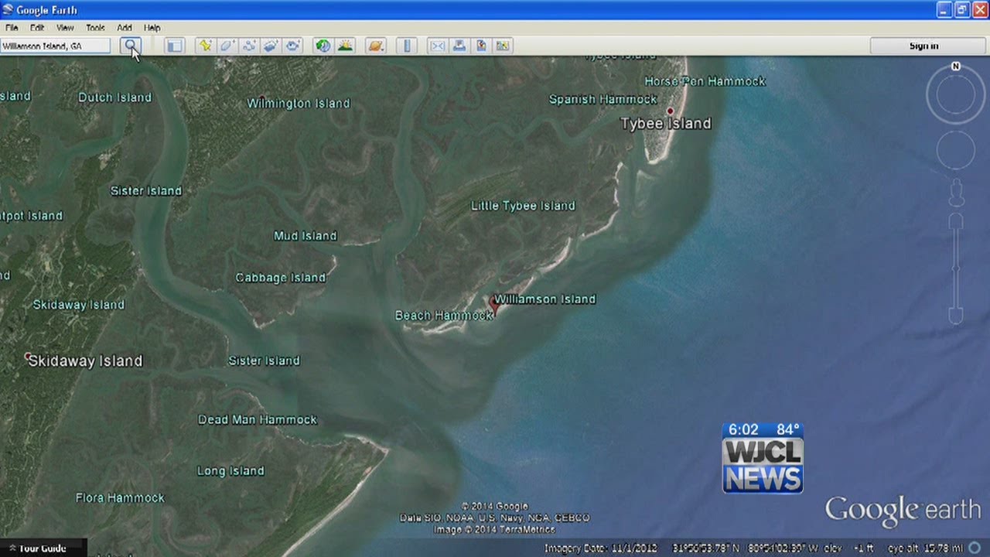This screenshot has height=557, width=990.
Task: Click the red Williamson Island placemark pin
Action: point(494,304)
